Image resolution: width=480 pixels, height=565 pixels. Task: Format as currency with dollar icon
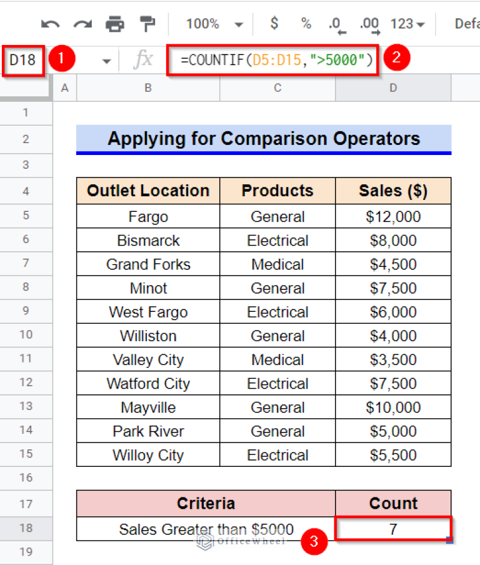(274, 24)
